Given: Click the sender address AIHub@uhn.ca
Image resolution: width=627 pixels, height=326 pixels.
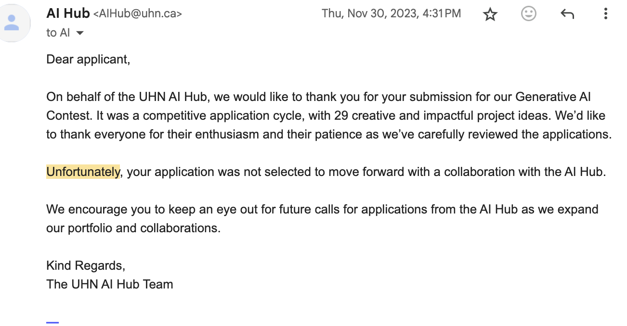Looking at the screenshot, I should click(x=137, y=14).
